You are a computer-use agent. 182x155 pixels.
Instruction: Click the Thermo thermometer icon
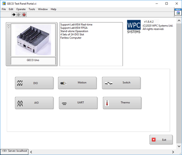[x=107, y=103]
